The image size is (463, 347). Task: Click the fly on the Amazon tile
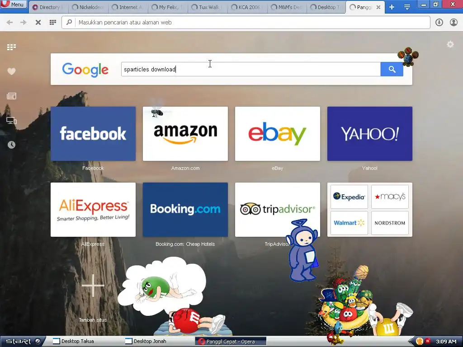coord(157,112)
